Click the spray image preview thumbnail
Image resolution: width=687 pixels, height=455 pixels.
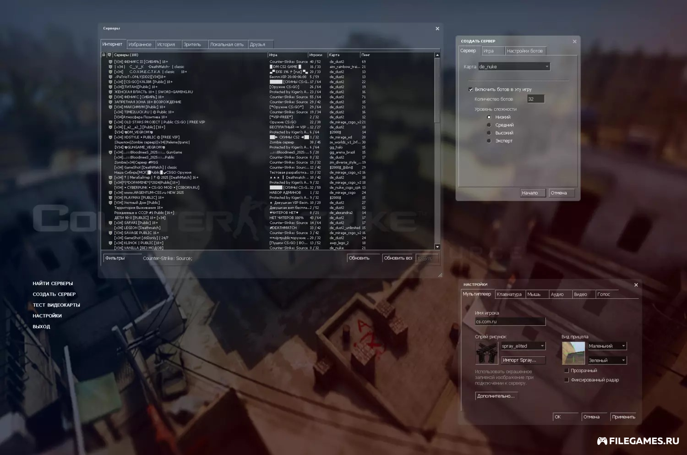pyautogui.click(x=487, y=353)
